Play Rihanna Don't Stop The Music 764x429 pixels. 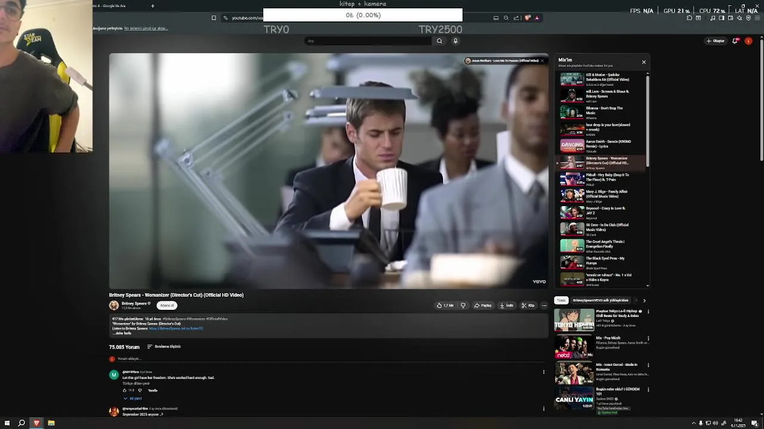(x=602, y=113)
